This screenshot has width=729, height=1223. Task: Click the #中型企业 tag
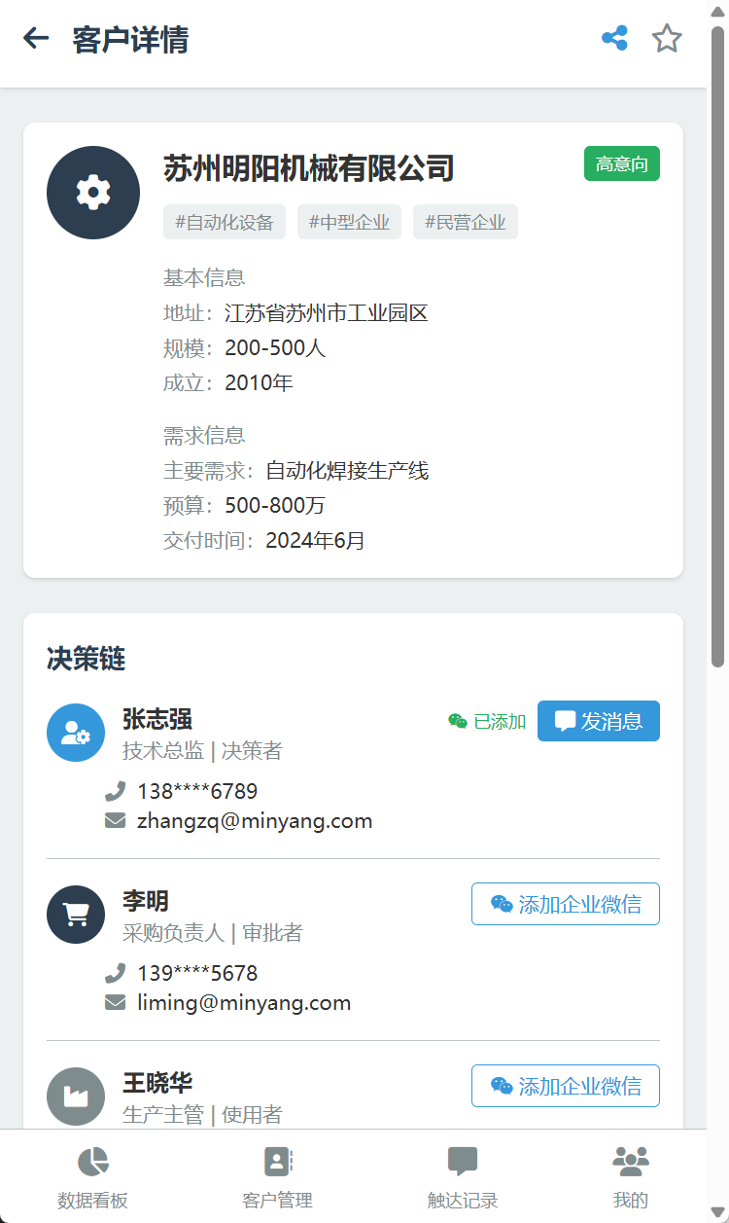pyautogui.click(x=349, y=222)
